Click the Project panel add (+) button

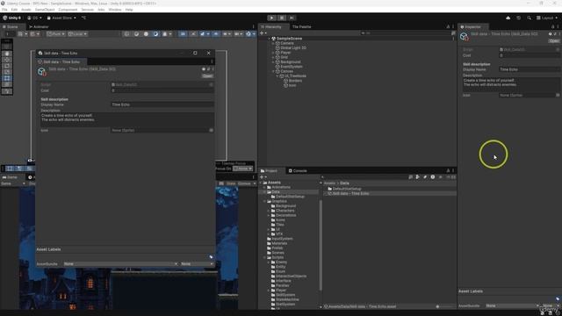coord(263,177)
